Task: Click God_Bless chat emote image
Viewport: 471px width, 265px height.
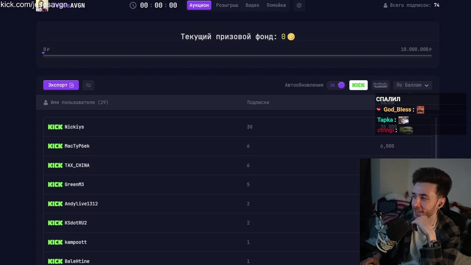Action: coord(420,110)
